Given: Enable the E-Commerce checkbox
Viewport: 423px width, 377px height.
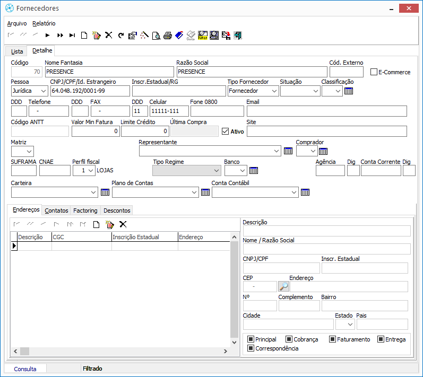Looking at the screenshot, I should click(x=374, y=72).
